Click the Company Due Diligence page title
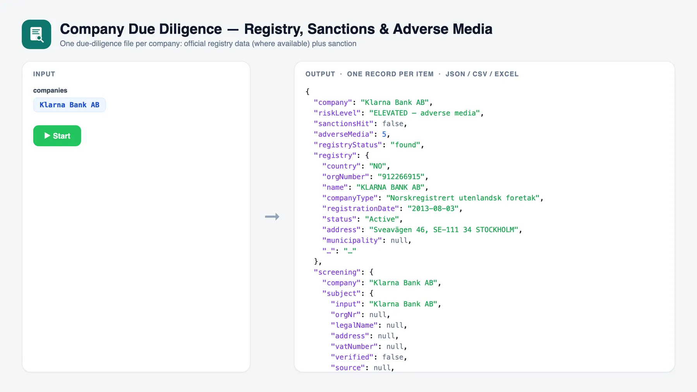 [x=276, y=29]
